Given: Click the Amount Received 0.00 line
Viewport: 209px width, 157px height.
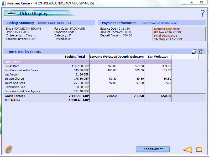Looking at the screenshot, I should (x=116, y=32).
